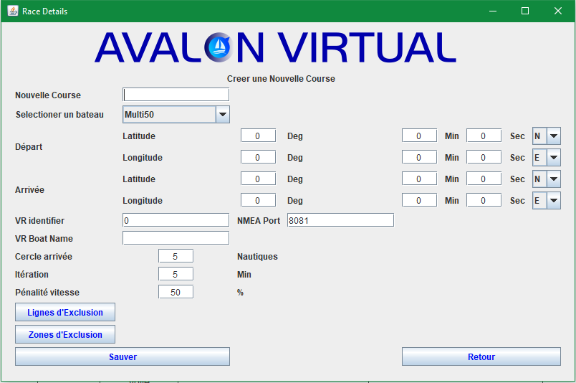Viewport: 576px width, 383px height.
Task: Maximize the Race Details window
Action: coord(525,11)
